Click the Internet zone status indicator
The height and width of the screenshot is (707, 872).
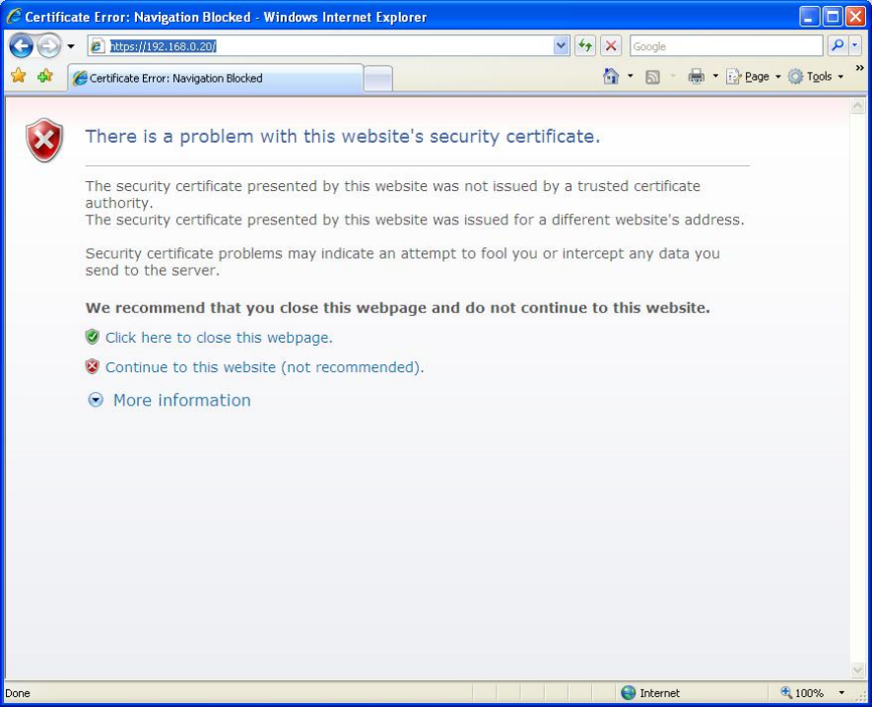(650, 692)
